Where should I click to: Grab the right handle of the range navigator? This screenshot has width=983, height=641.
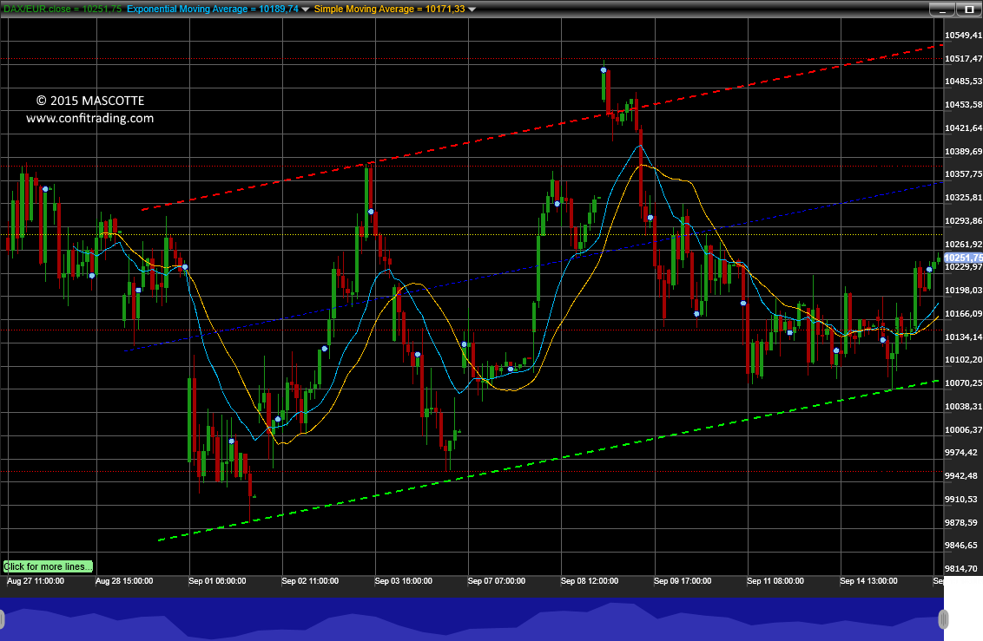(x=943, y=619)
